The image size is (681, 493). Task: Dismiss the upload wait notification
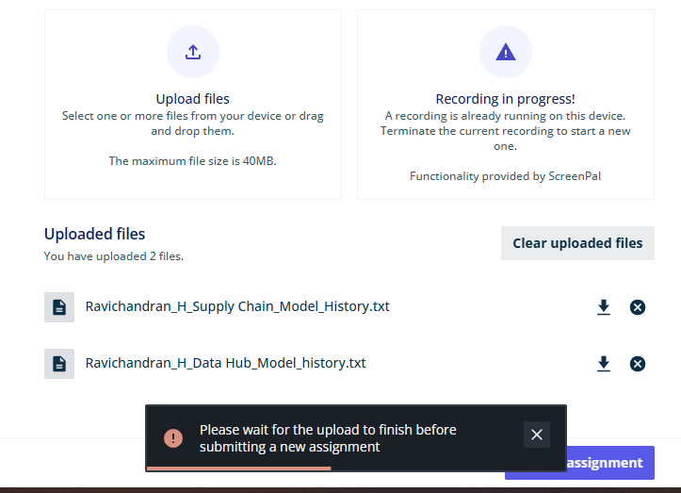[x=536, y=435]
